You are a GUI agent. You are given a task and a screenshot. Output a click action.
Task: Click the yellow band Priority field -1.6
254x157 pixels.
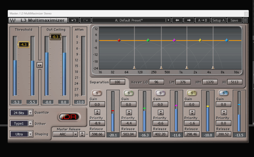point(192,123)
